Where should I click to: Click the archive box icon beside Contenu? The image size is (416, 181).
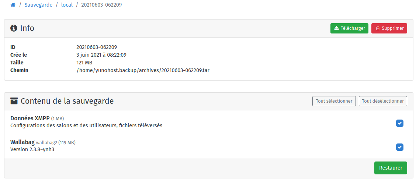pos(14,101)
